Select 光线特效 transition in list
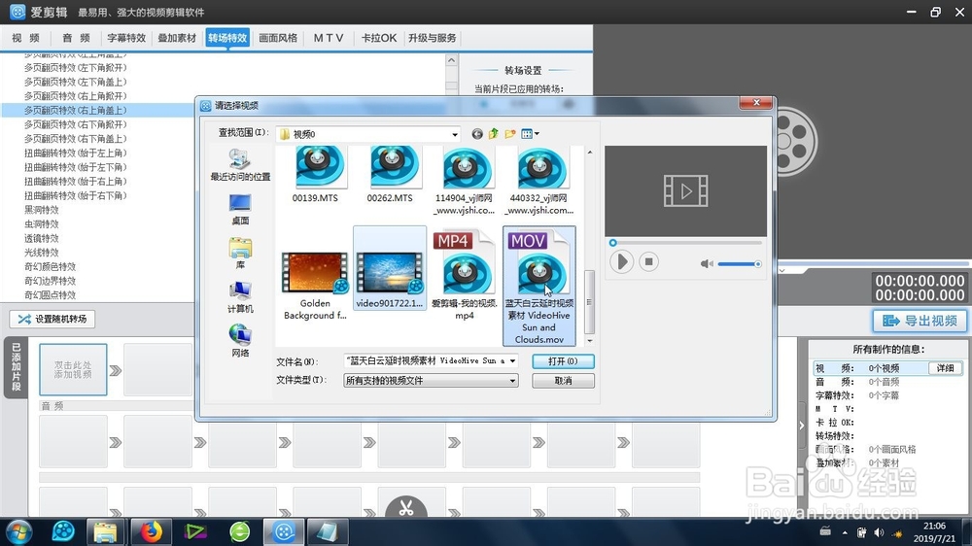The image size is (972, 546). (x=42, y=253)
